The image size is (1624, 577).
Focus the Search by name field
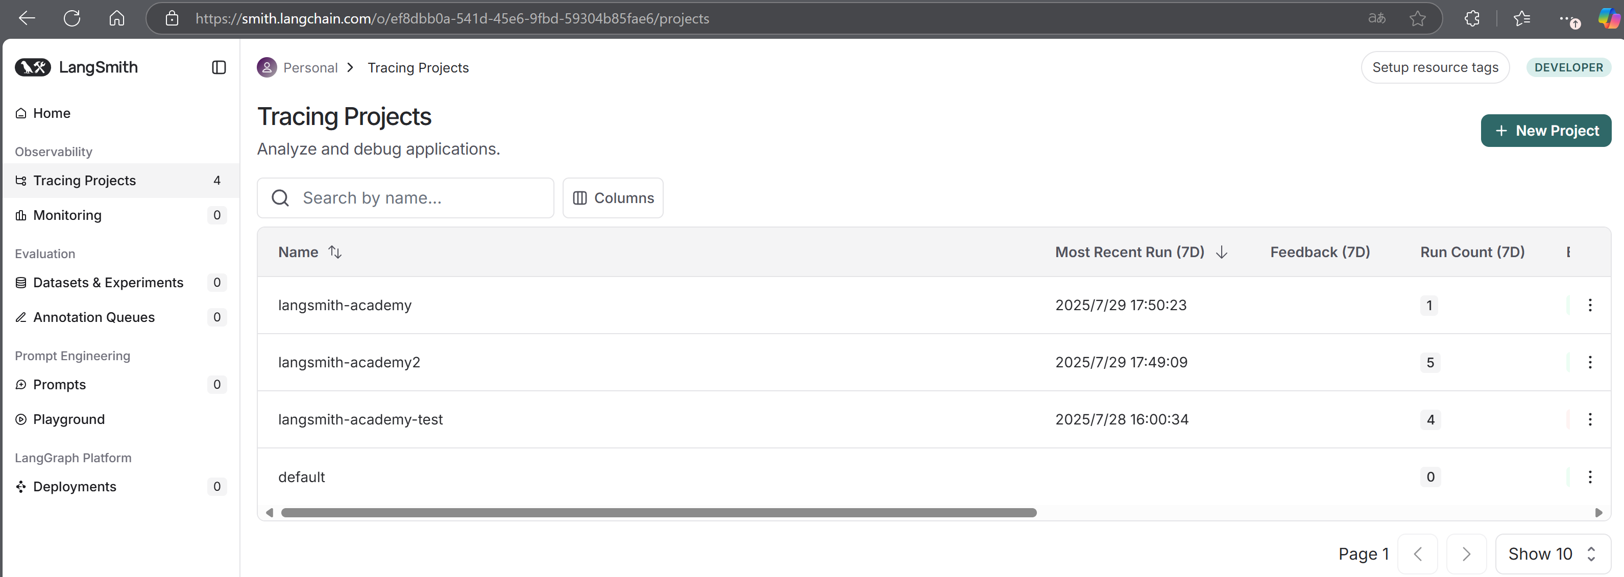point(405,198)
